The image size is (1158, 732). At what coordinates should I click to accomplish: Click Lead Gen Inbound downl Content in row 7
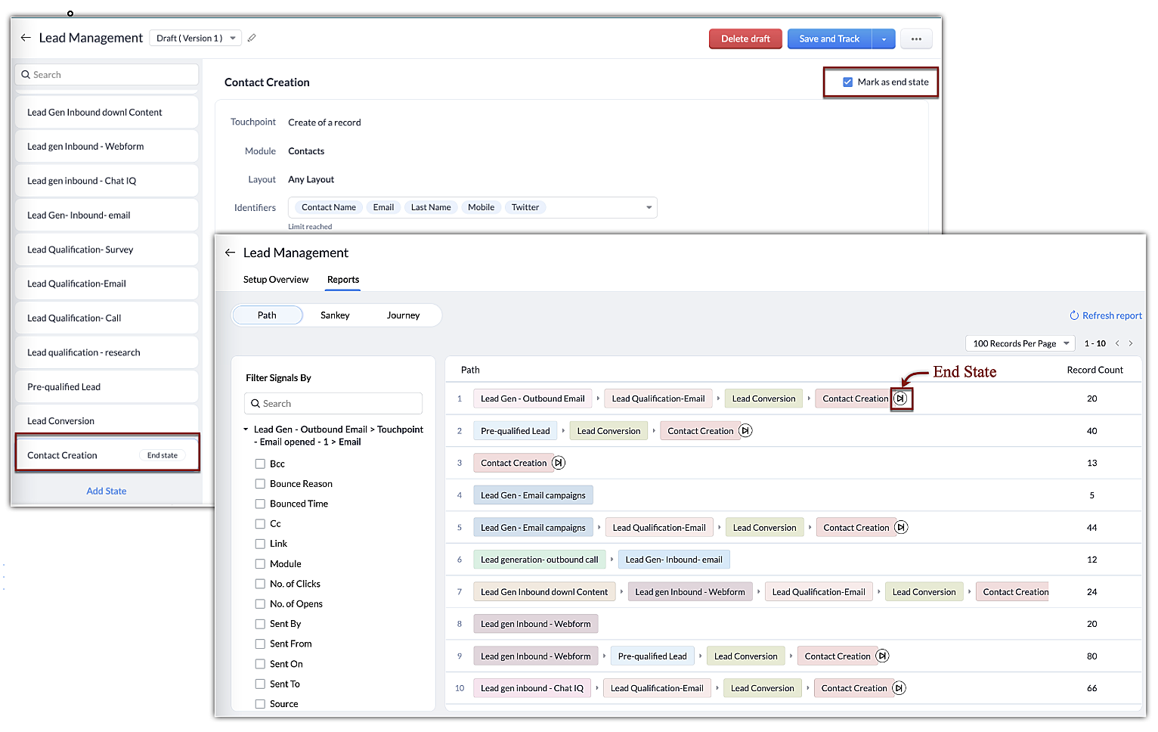tap(544, 592)
